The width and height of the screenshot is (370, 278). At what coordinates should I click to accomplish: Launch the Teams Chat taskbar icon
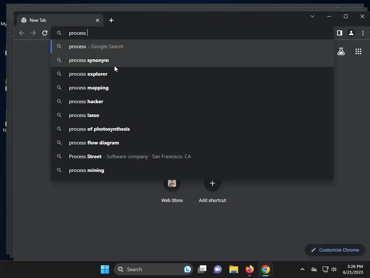coord(218,269)
